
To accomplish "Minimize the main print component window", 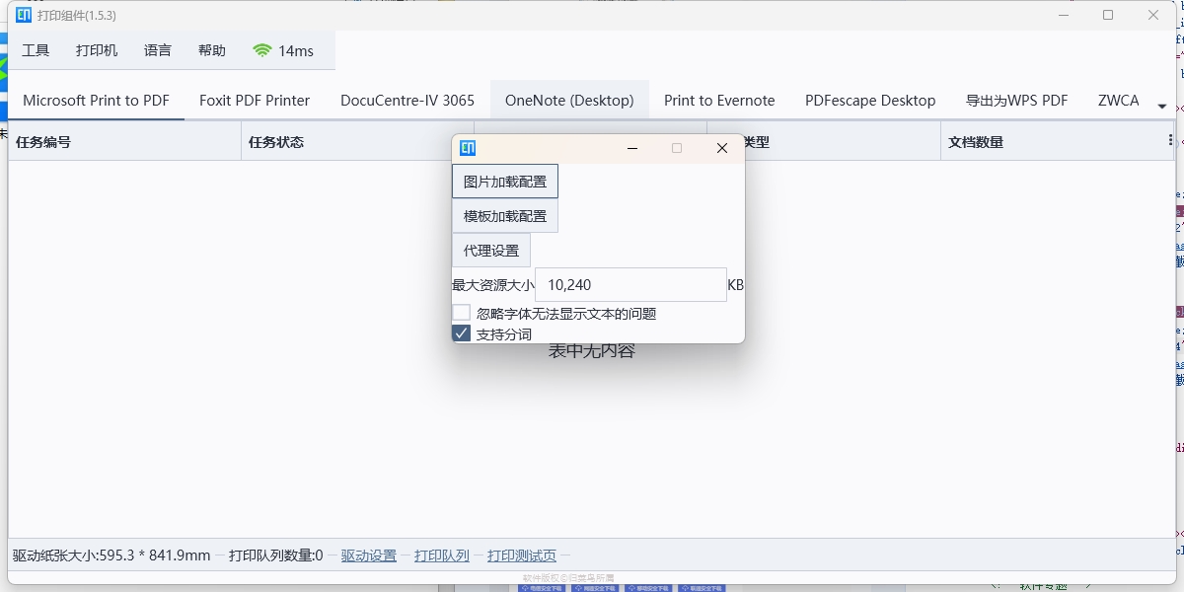I will pos(1064,15).
